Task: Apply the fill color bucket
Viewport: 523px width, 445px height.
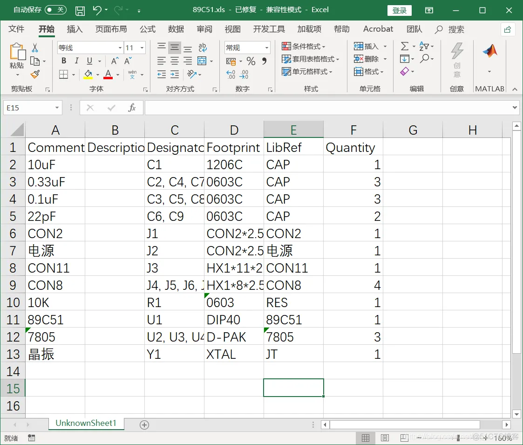Action: (x=88, y=74)
